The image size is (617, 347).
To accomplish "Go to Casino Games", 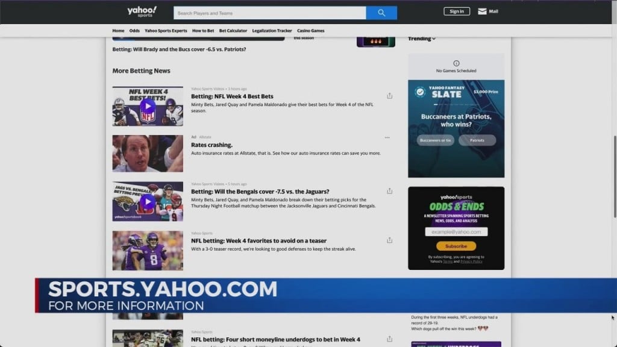I will (310, 31).
